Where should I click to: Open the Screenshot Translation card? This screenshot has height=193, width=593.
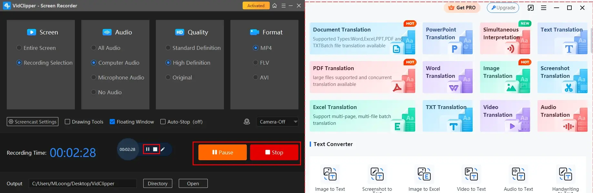tap(562, 77)
